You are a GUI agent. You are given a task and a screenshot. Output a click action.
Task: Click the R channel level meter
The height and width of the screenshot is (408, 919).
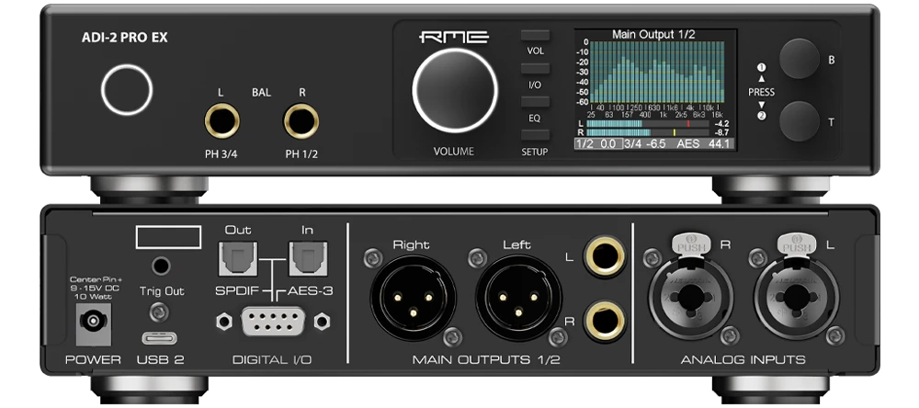pyautogui.click(x=648, y=133)
